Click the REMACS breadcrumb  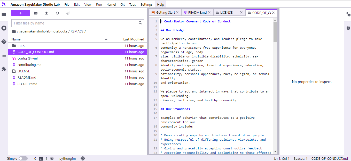77,31
